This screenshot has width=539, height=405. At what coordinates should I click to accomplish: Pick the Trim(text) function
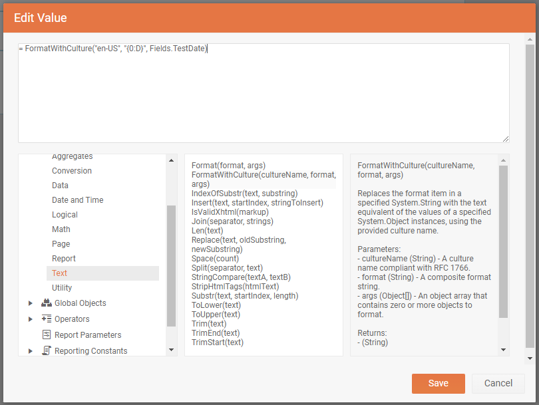(208, 324)
